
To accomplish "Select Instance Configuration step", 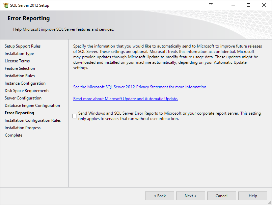I will click(25, 83).
